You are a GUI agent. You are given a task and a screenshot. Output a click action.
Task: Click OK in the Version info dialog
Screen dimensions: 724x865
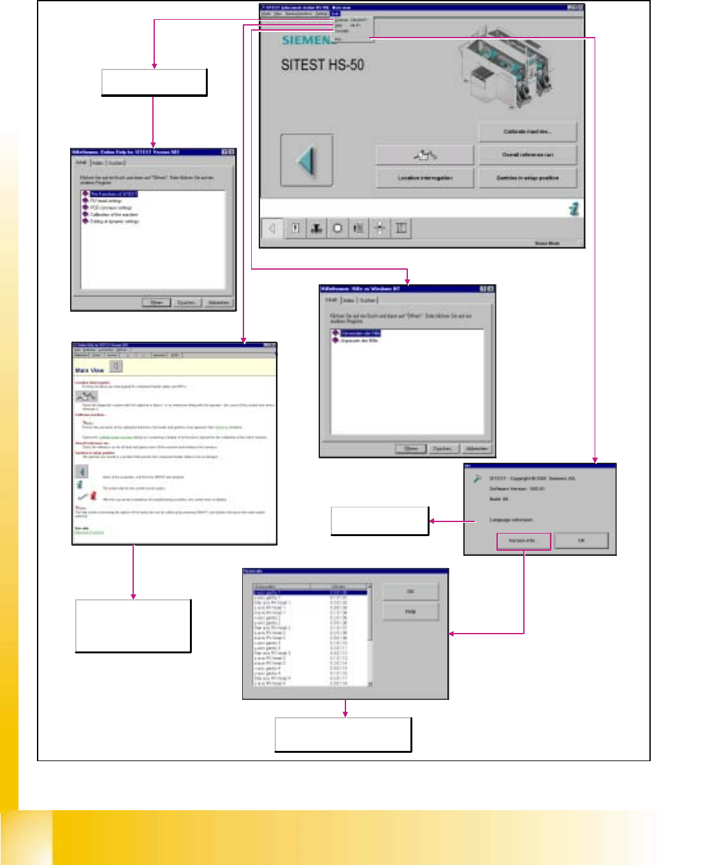410,592
